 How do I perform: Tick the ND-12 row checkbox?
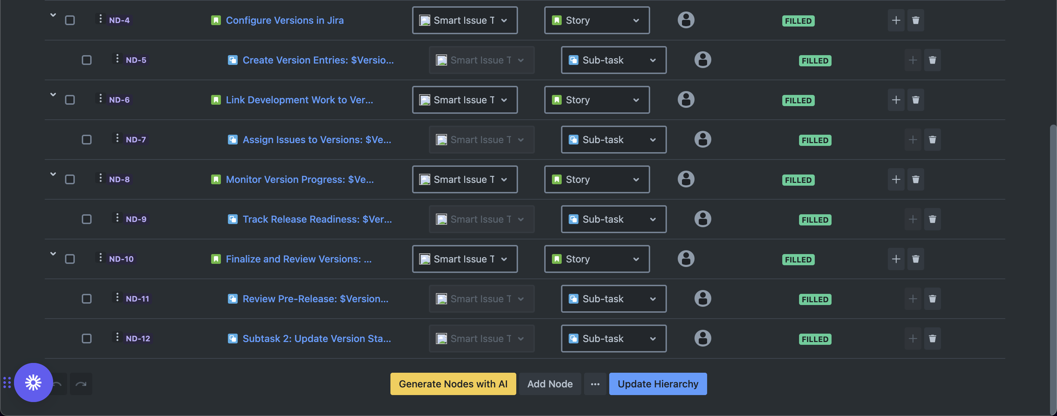(87, 339)
